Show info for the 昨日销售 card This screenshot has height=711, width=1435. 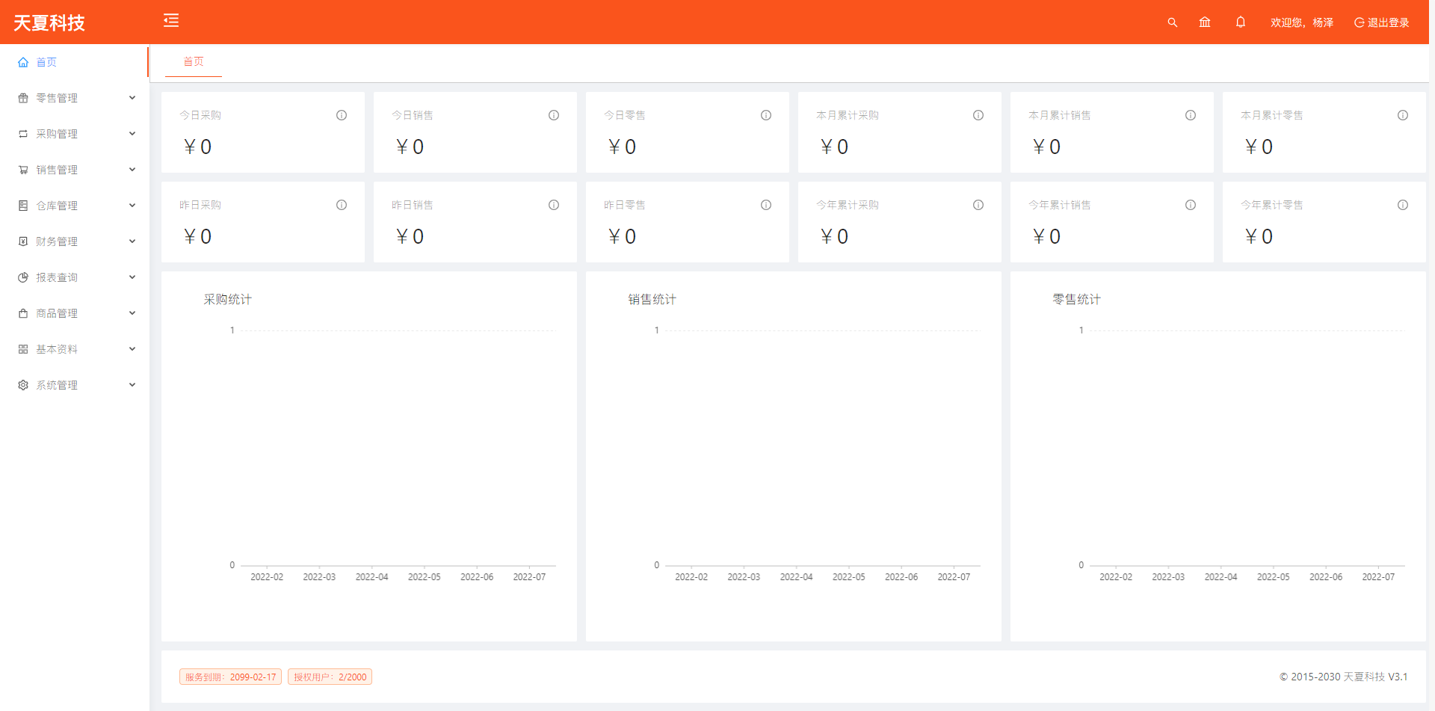point(554,205)
